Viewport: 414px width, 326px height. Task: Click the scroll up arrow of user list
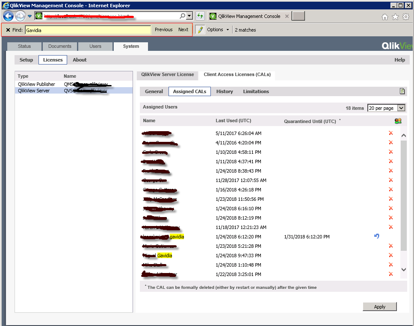coord(403,135)
